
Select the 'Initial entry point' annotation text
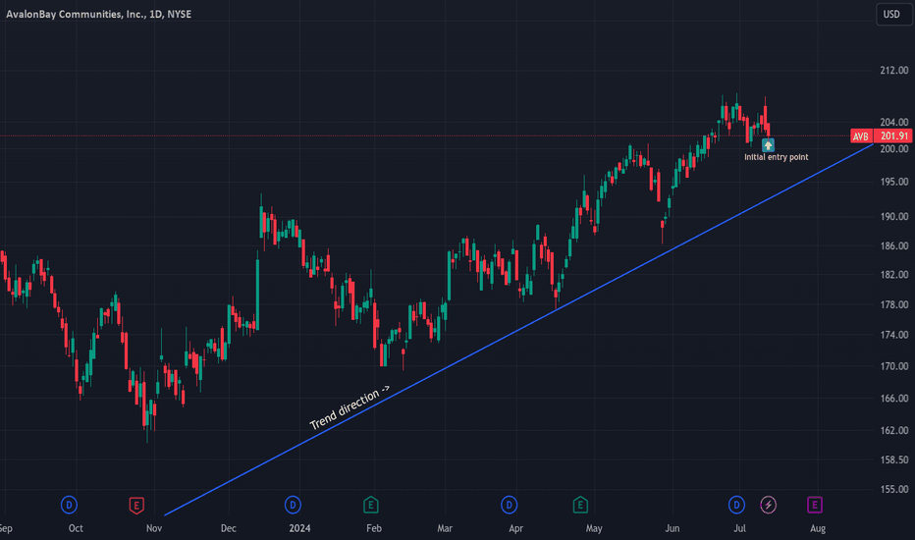click(777, 157)
